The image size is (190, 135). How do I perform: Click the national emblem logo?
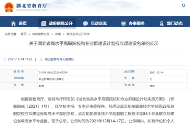tap(9, 7)
